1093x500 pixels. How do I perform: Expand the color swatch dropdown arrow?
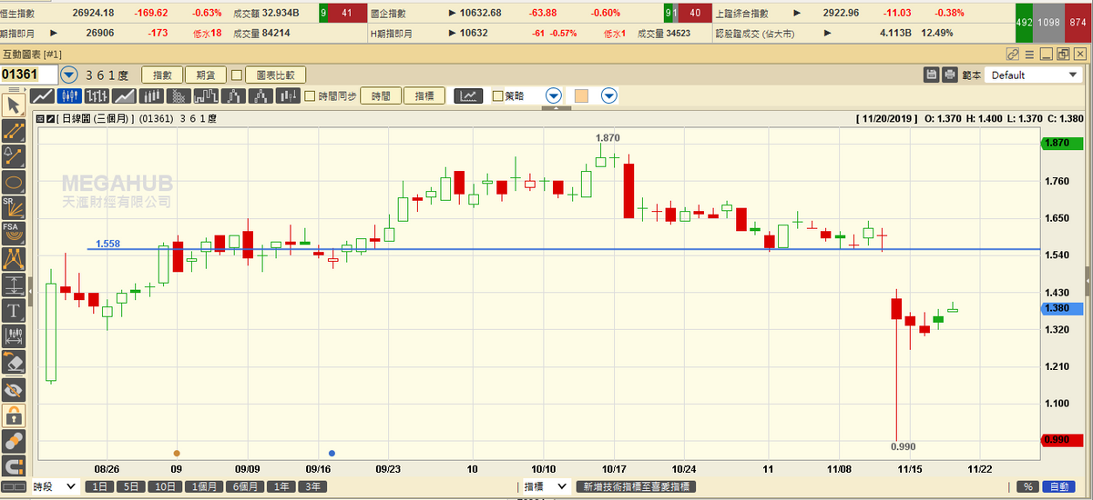click(x=609, y=95)
